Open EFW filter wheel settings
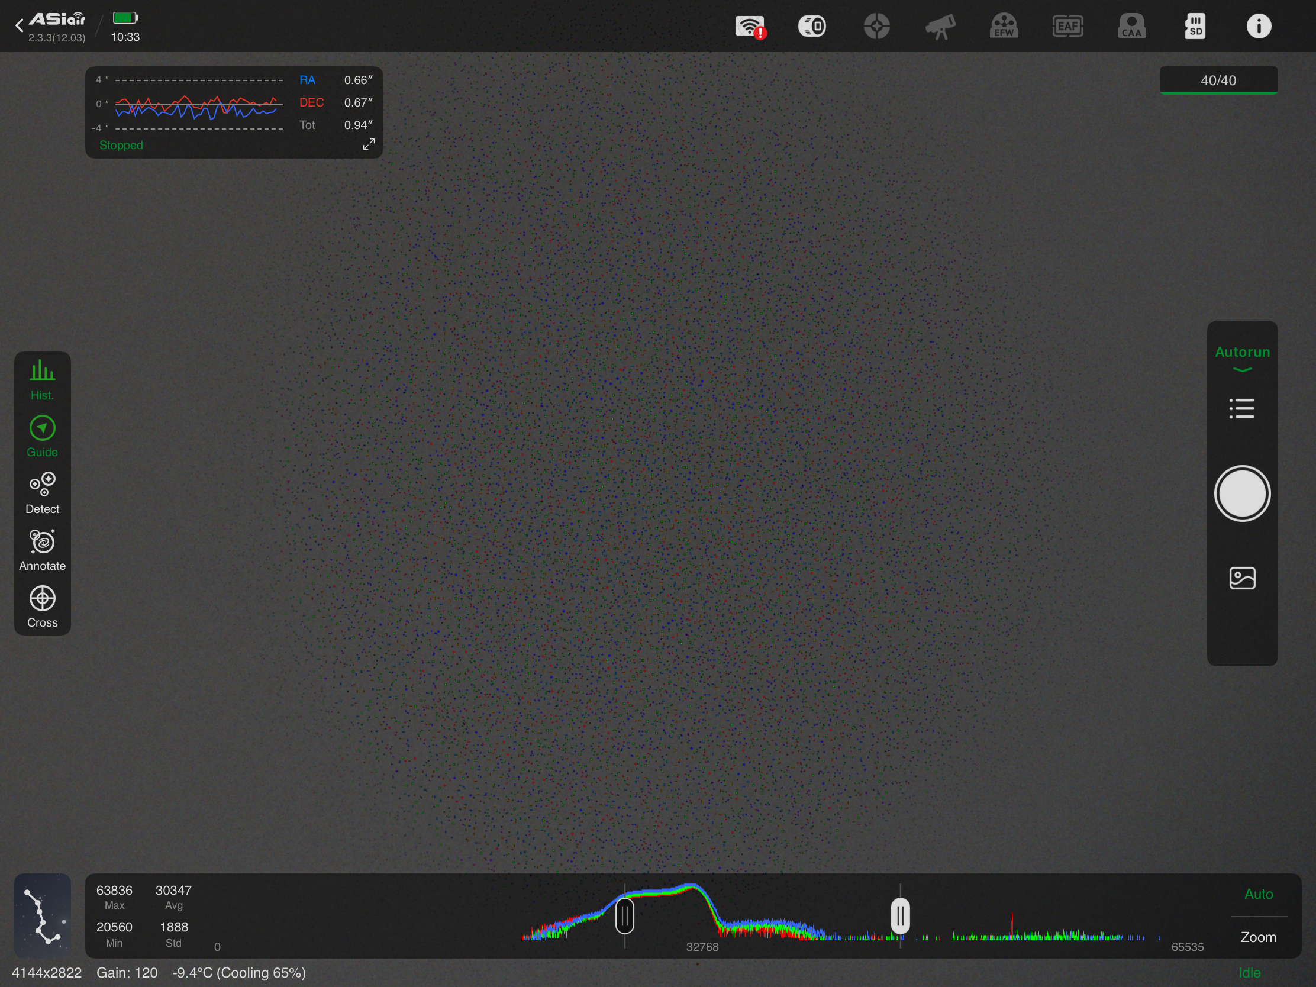 coord(1004,26)
